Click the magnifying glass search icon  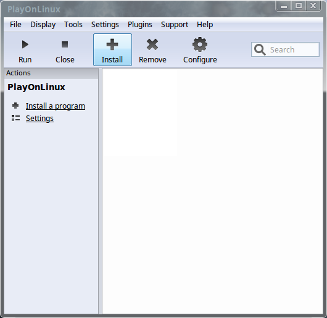[260, 49]
